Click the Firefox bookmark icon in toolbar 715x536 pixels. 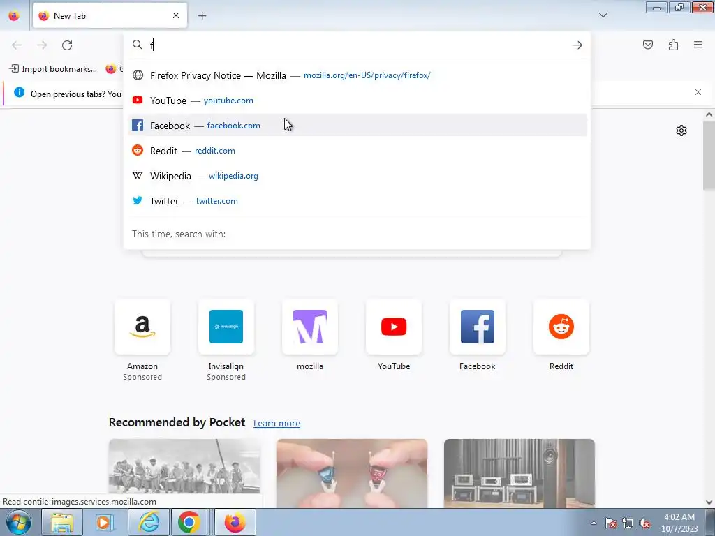[111, 69]
